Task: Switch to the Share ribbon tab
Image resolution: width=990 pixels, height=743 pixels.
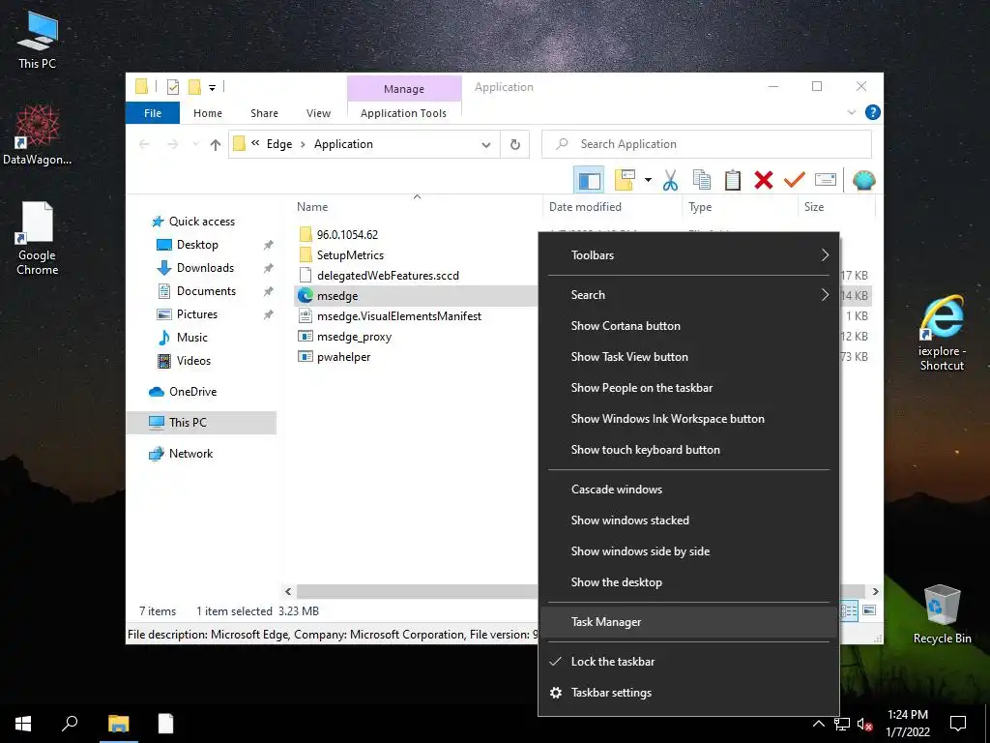Action: (264, 113)
